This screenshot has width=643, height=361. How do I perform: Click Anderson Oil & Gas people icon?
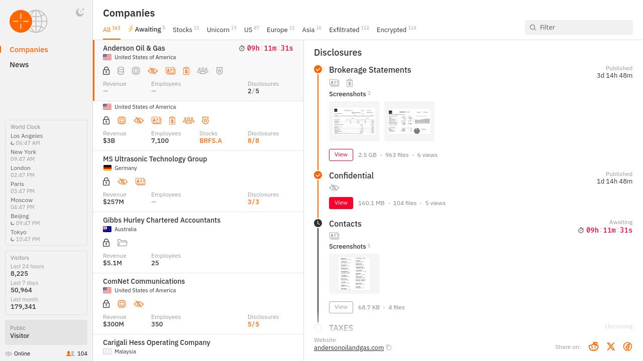pyautogui.click(x=202, y=71)
